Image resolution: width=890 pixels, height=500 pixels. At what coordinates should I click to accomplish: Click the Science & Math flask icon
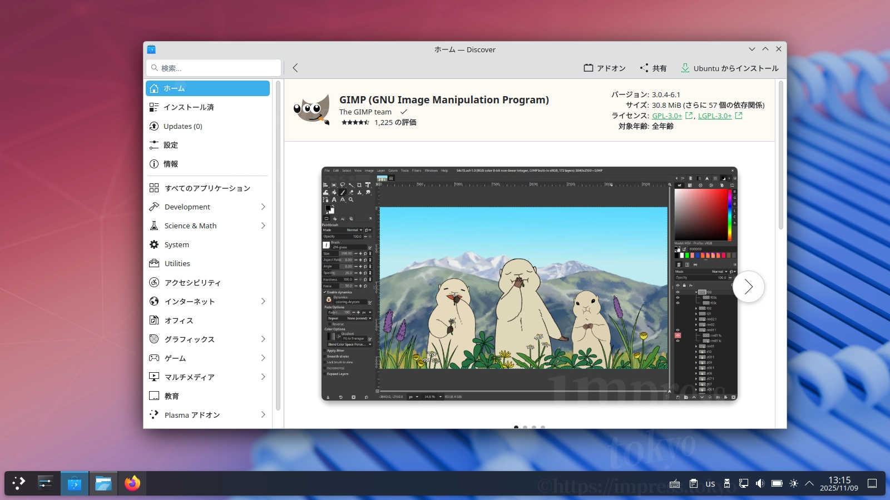154,226
